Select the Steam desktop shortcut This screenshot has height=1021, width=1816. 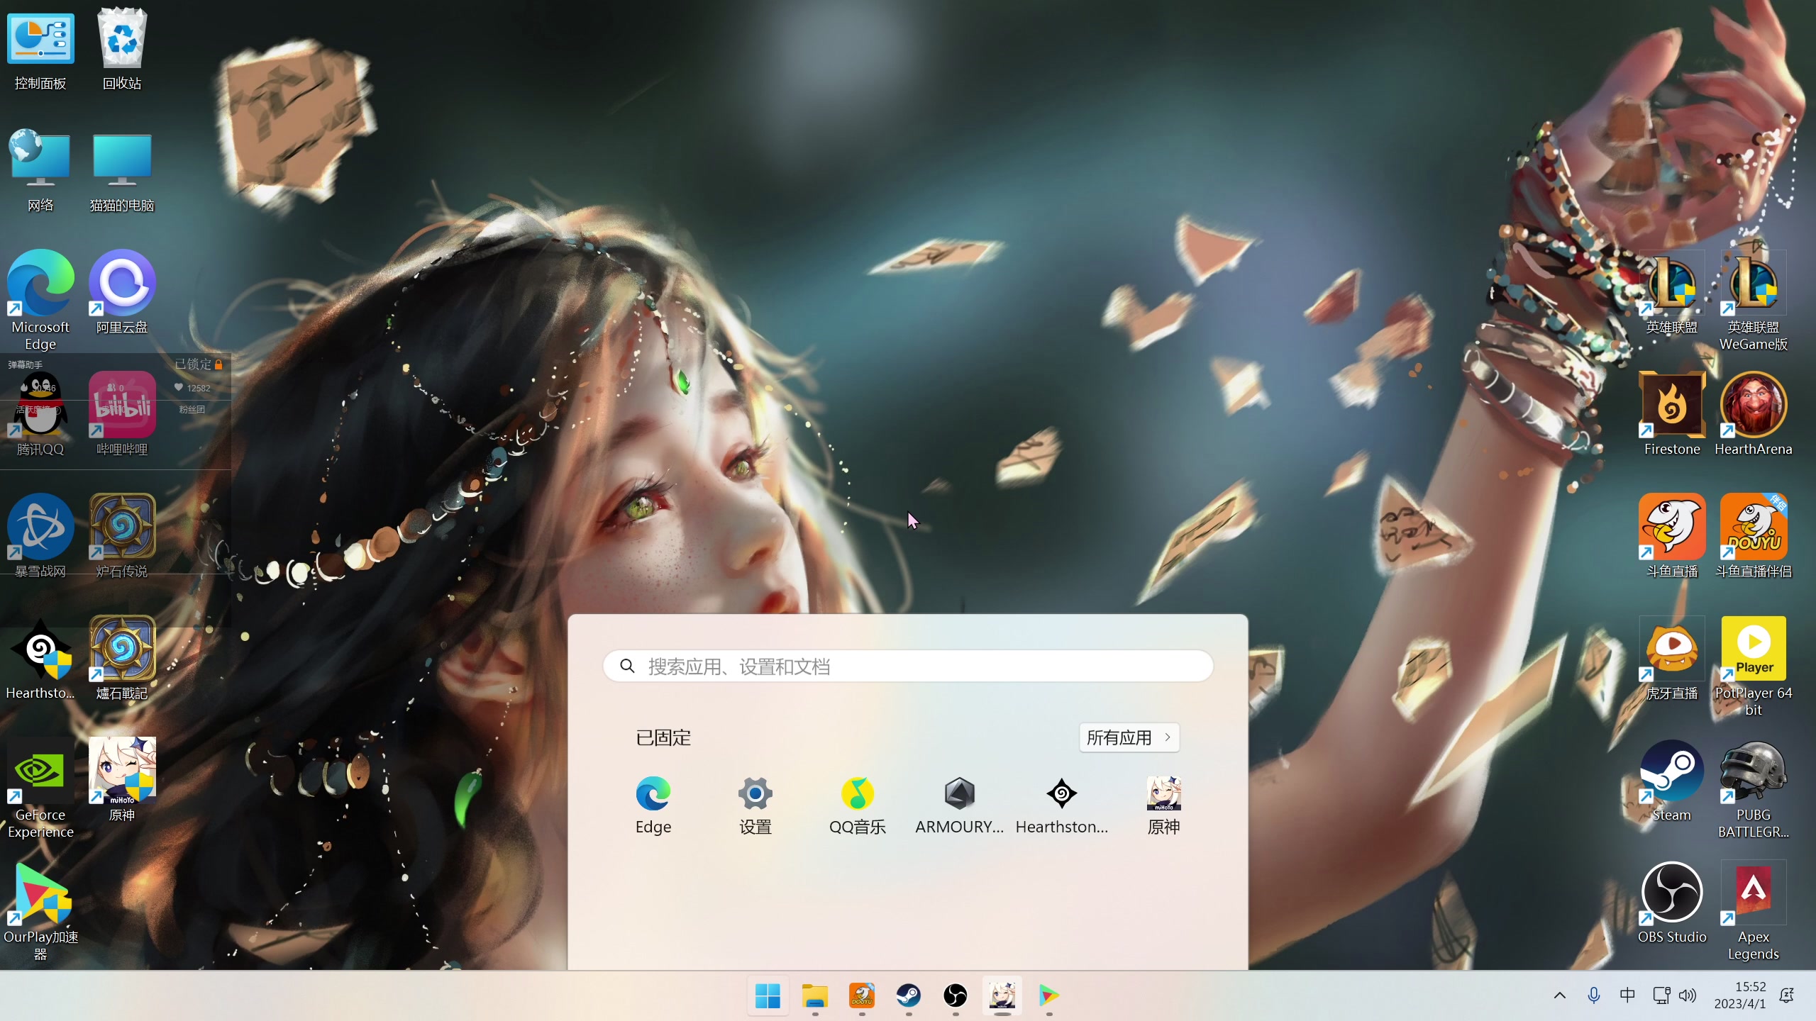1672,780
